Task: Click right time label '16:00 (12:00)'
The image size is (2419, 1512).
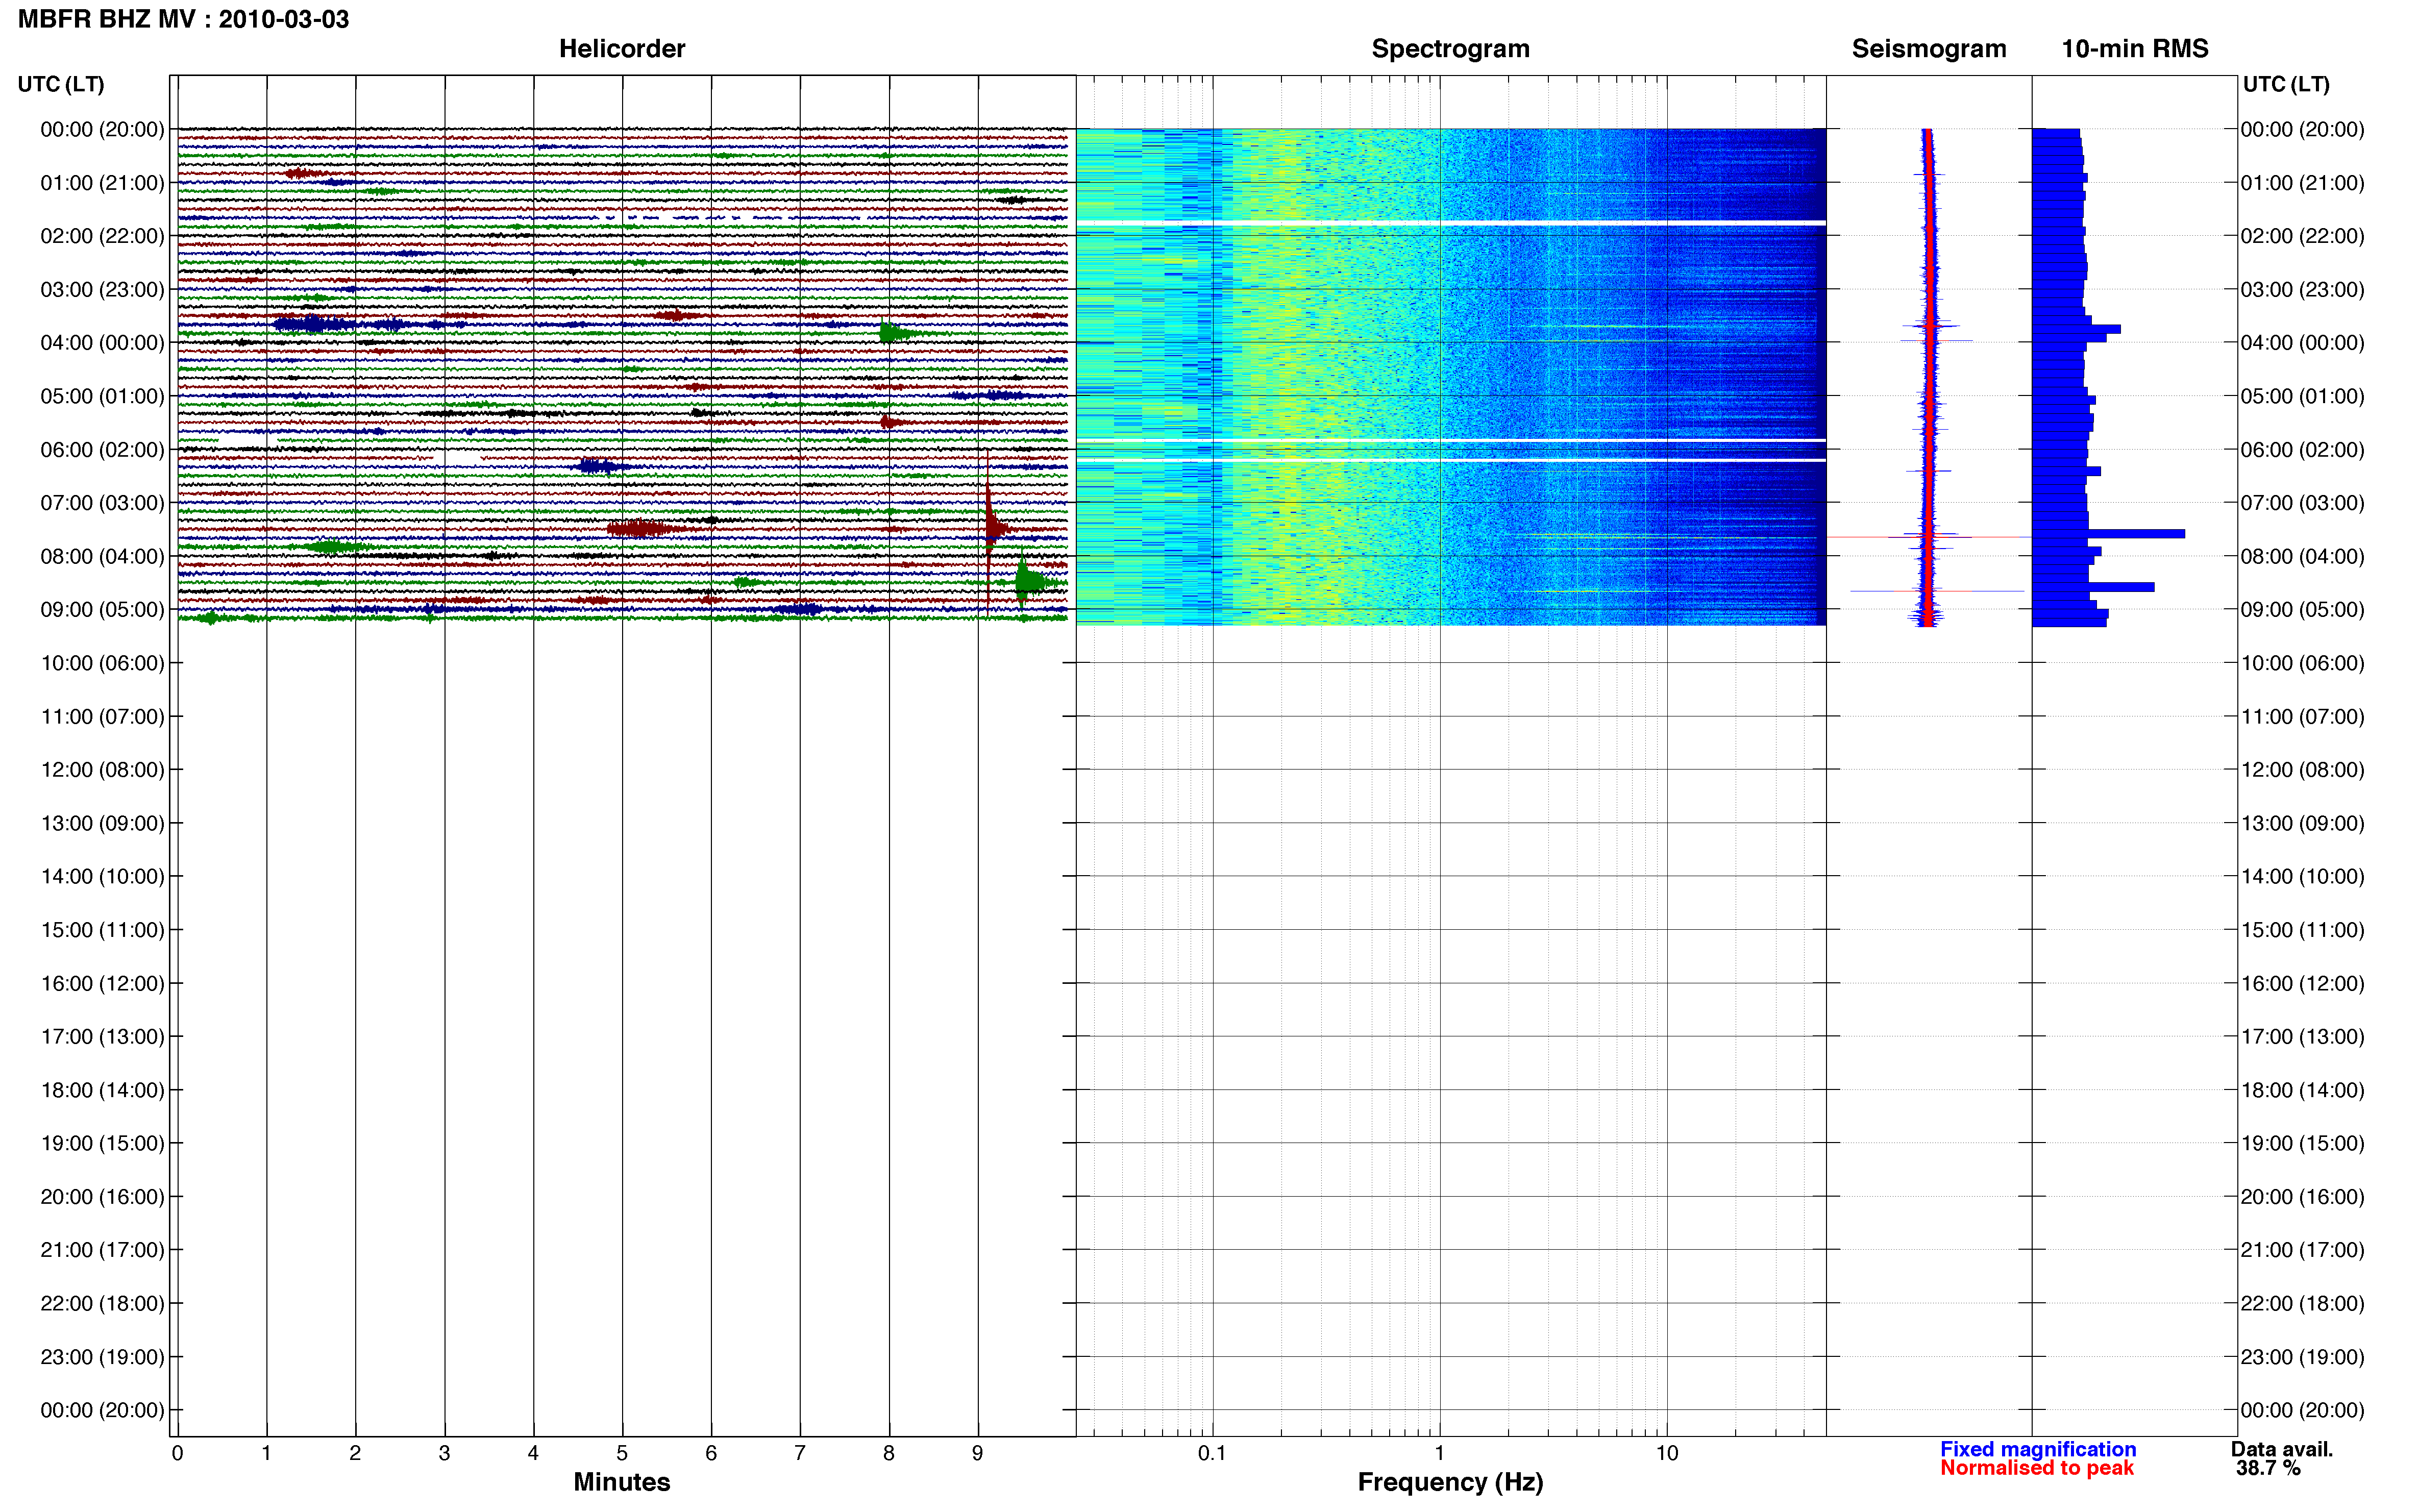Action: point(2302,983)
